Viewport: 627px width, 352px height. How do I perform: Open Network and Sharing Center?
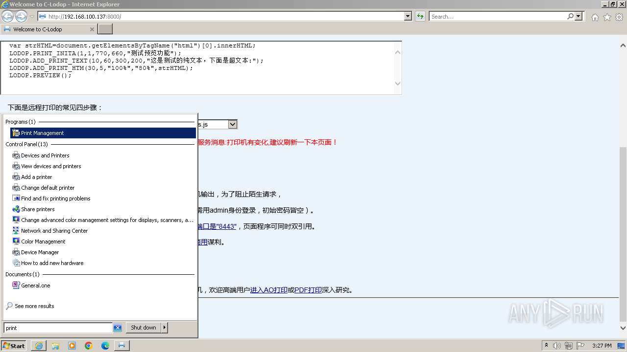point(54,231)
